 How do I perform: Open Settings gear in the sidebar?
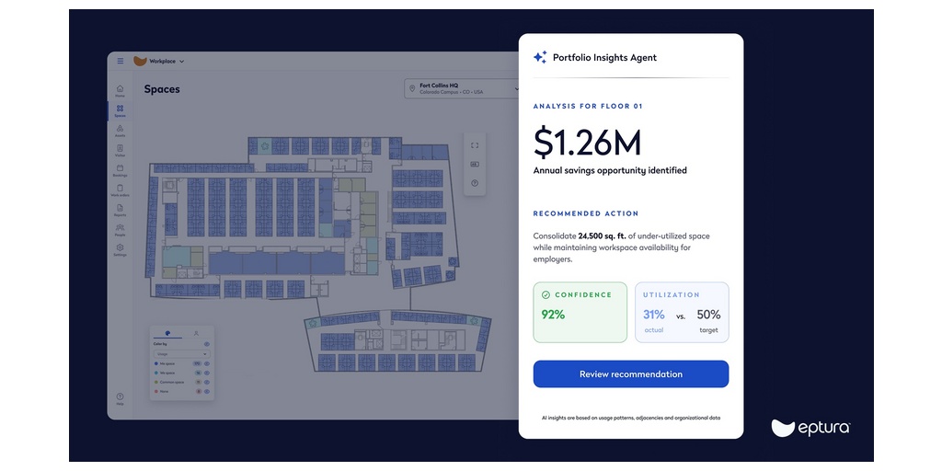(x=121, y=250)
